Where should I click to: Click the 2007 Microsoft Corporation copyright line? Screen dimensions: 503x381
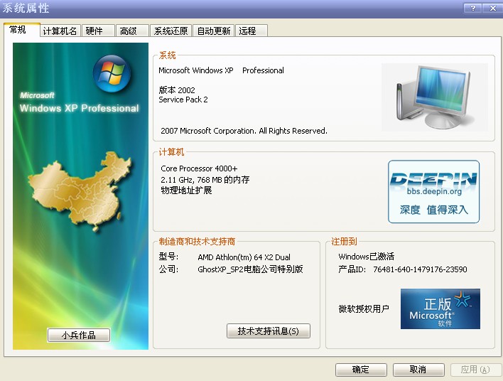coord(244,131)
